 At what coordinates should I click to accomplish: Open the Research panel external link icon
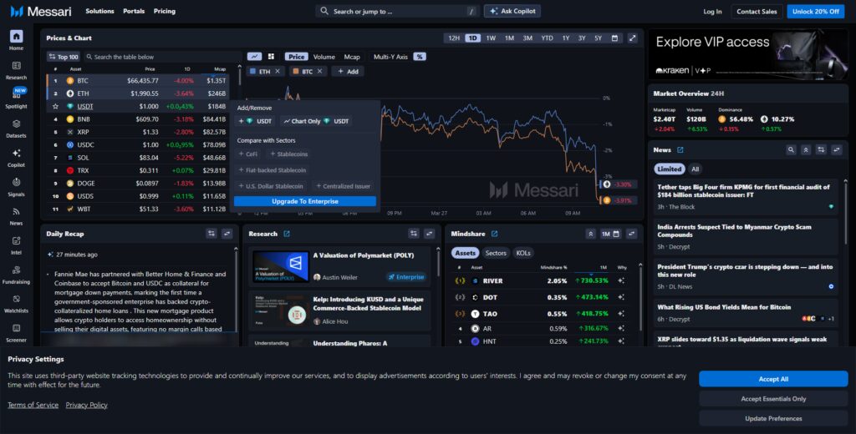coord(287,234)
